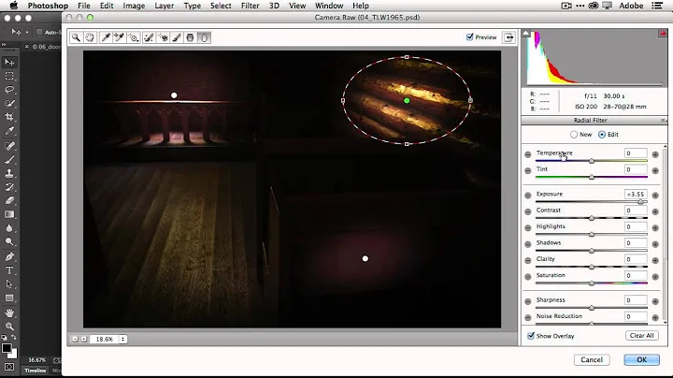673x378 pixels.
Task: Select the Eraser tool
Action: tap(9, 200)
